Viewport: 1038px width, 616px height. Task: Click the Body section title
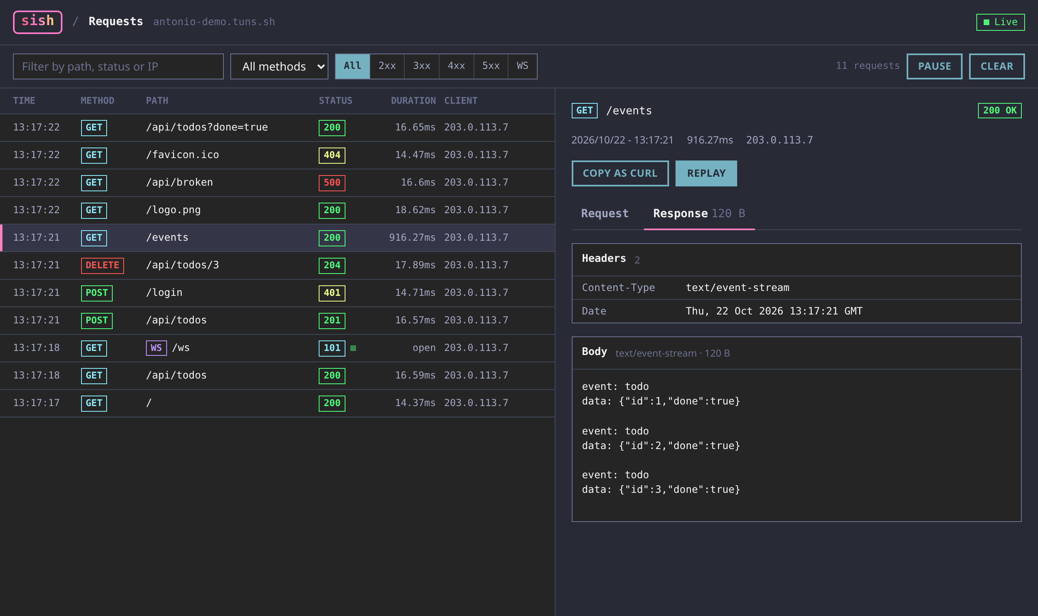(x=594, y=352)
